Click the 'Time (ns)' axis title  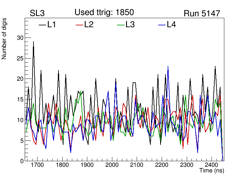pos(212,171)
